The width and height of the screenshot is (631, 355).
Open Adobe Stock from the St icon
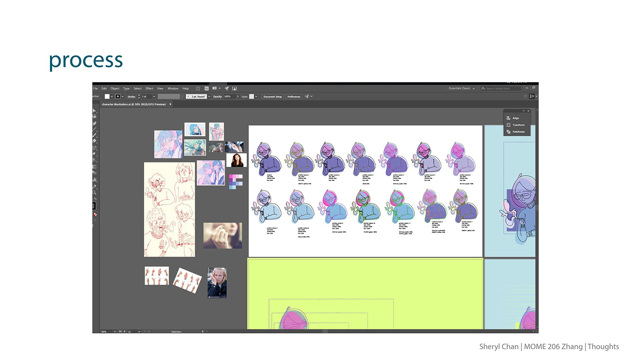click(x=207, y=88)
